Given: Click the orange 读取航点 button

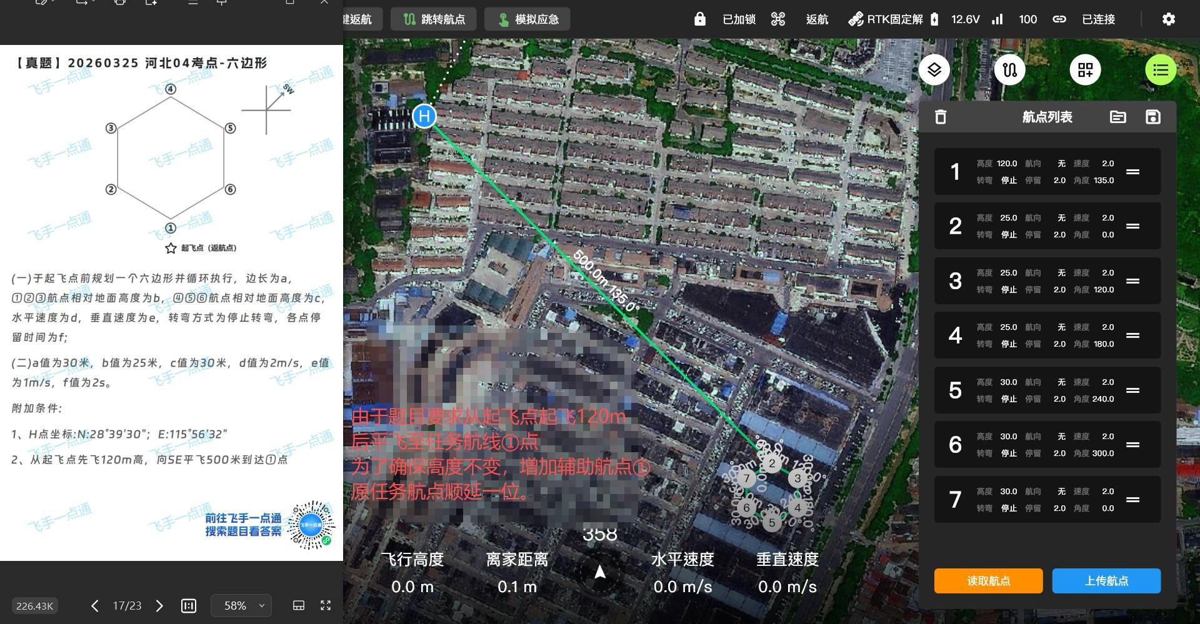Looking at the screenshot, I should pos(988,581).
